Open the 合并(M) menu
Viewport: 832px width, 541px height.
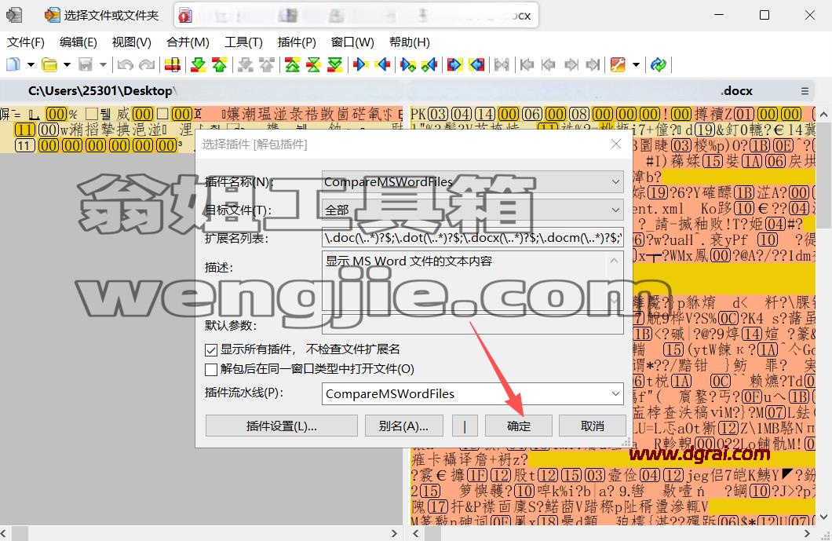(x=188, y=42)
